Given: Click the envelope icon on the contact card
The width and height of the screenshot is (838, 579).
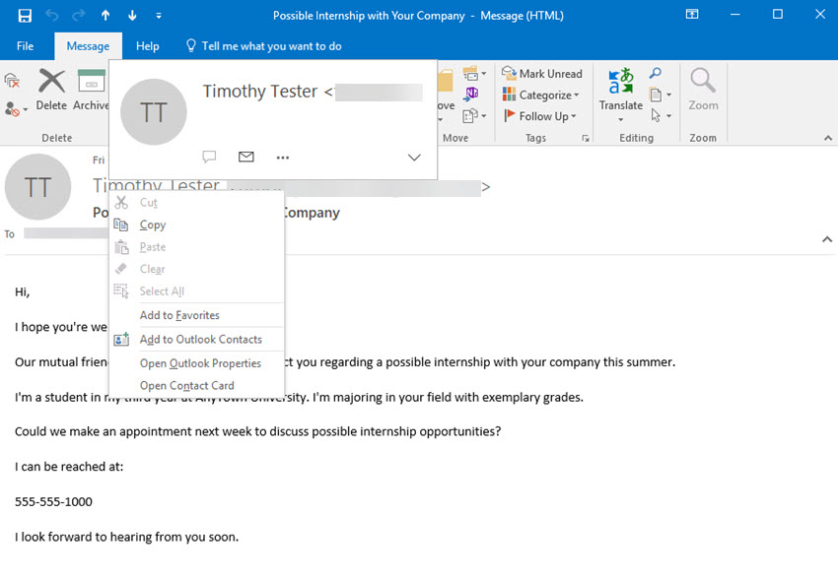Looking at the screenshot, I should [x=245, y=156].
